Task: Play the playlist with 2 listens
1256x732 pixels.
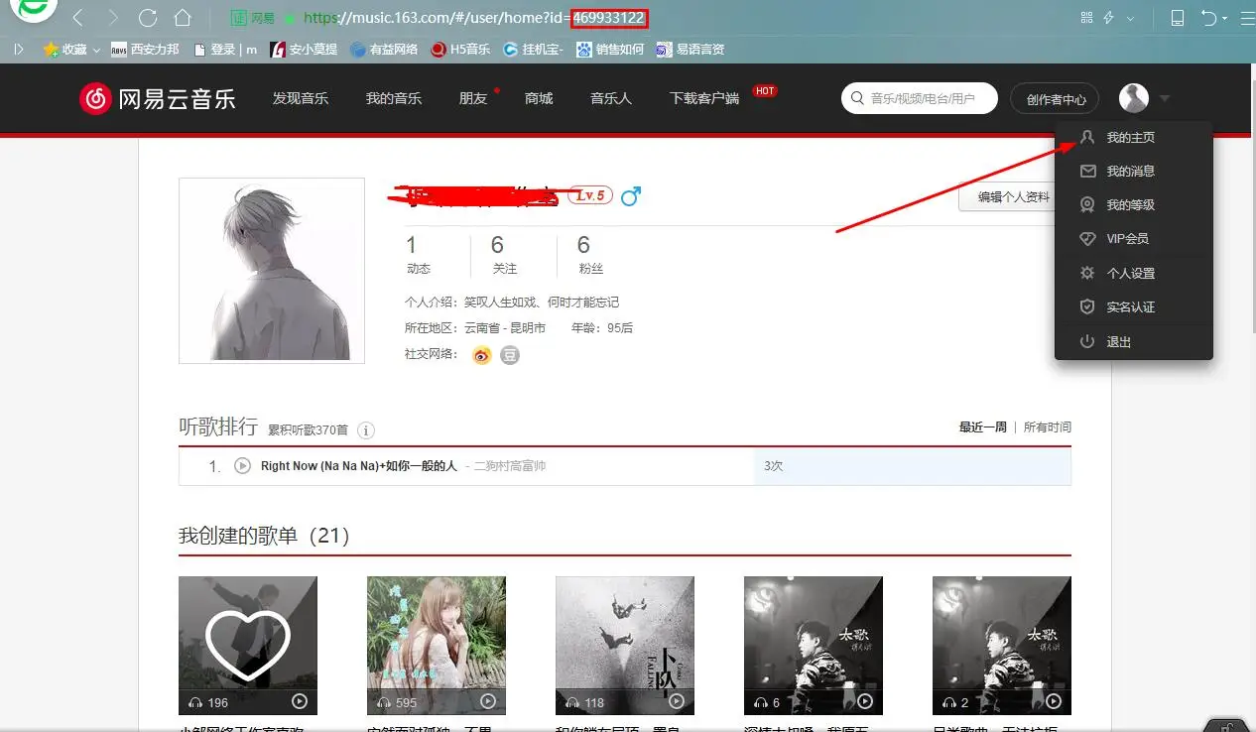Action: [1054, 701]
